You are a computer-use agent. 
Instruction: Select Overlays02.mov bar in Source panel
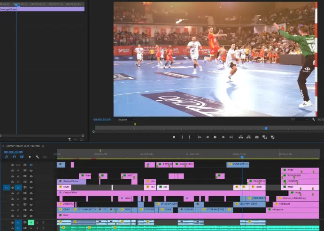[x=42, y=9]
